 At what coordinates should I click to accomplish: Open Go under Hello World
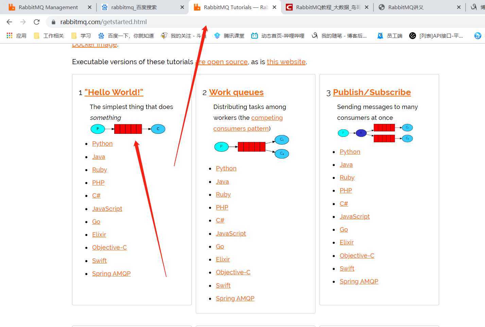pyautogui.click(x=96, y=222)
